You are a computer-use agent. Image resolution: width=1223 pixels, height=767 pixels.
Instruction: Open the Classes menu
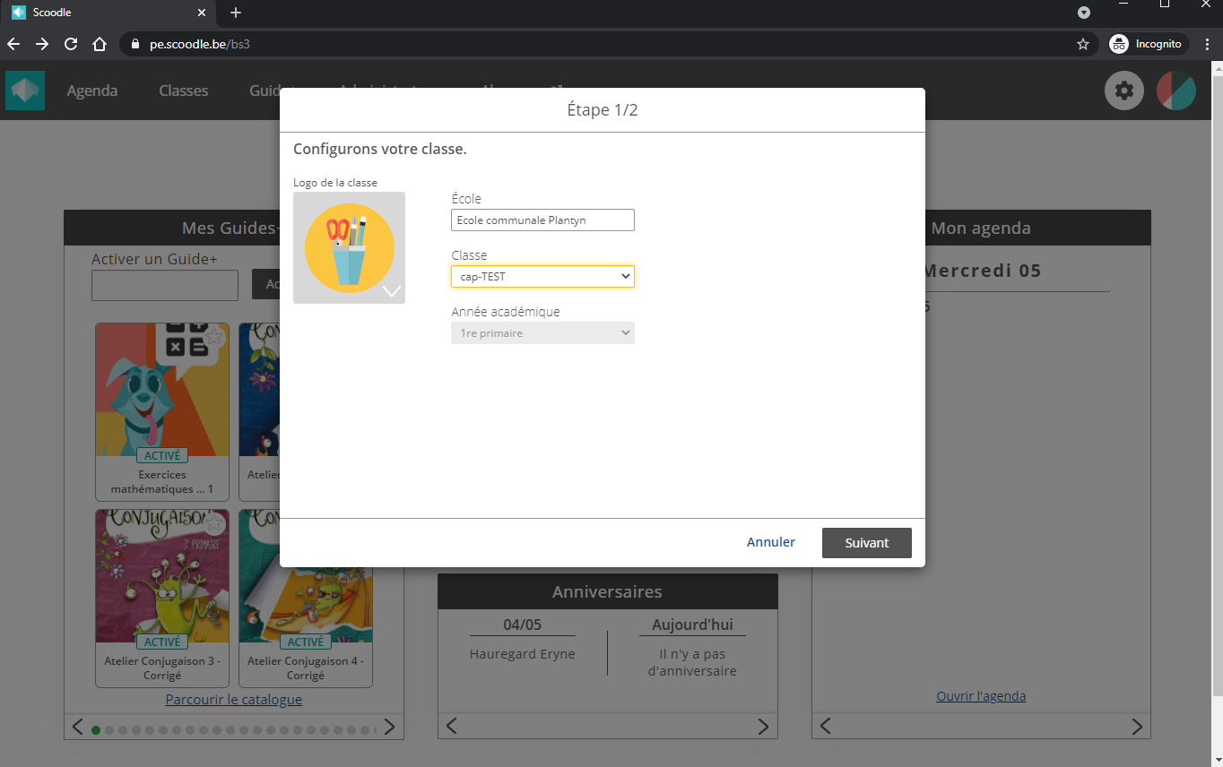click(183, 90)
